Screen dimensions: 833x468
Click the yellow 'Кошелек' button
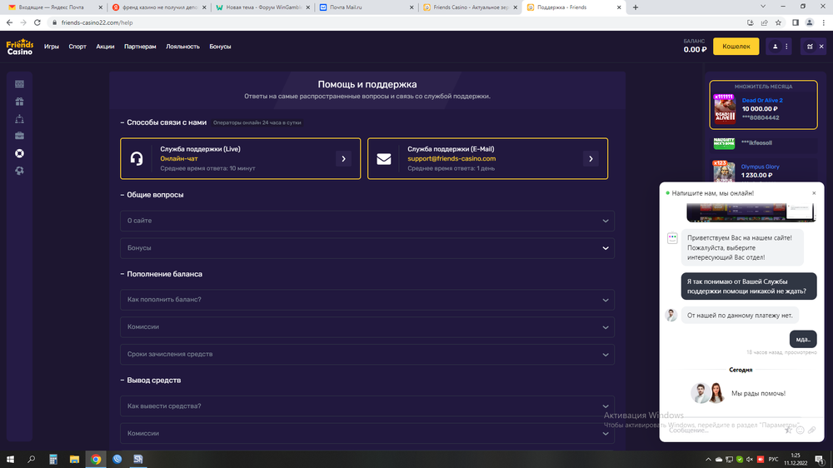point(736,47)
